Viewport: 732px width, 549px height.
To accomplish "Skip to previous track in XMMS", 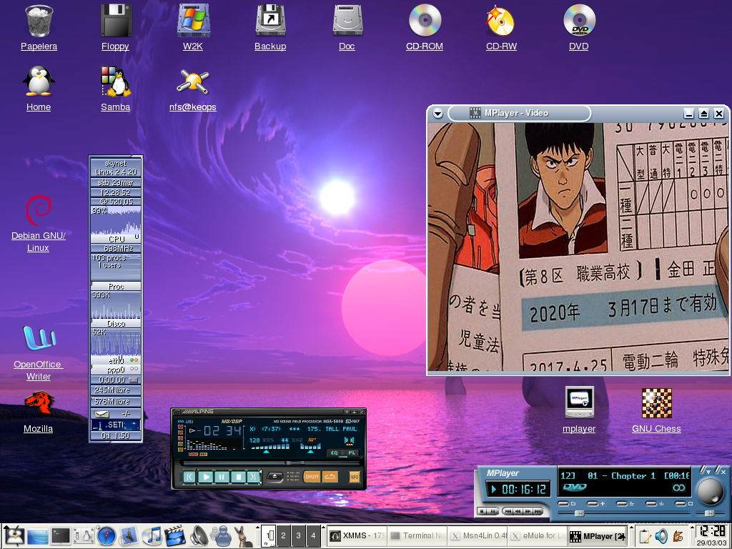I will pos(189,477).
